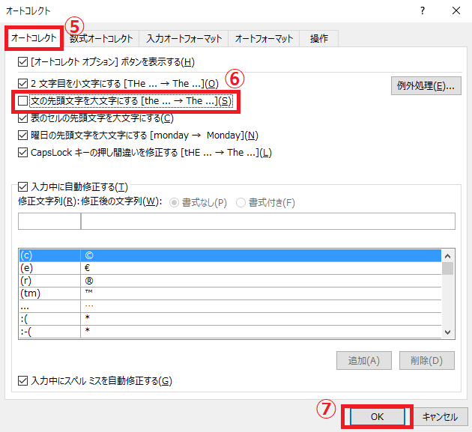
Task: Toggle オートコレクト オプション ボタンを表示する checkbox
Action: tap(23, 62)
